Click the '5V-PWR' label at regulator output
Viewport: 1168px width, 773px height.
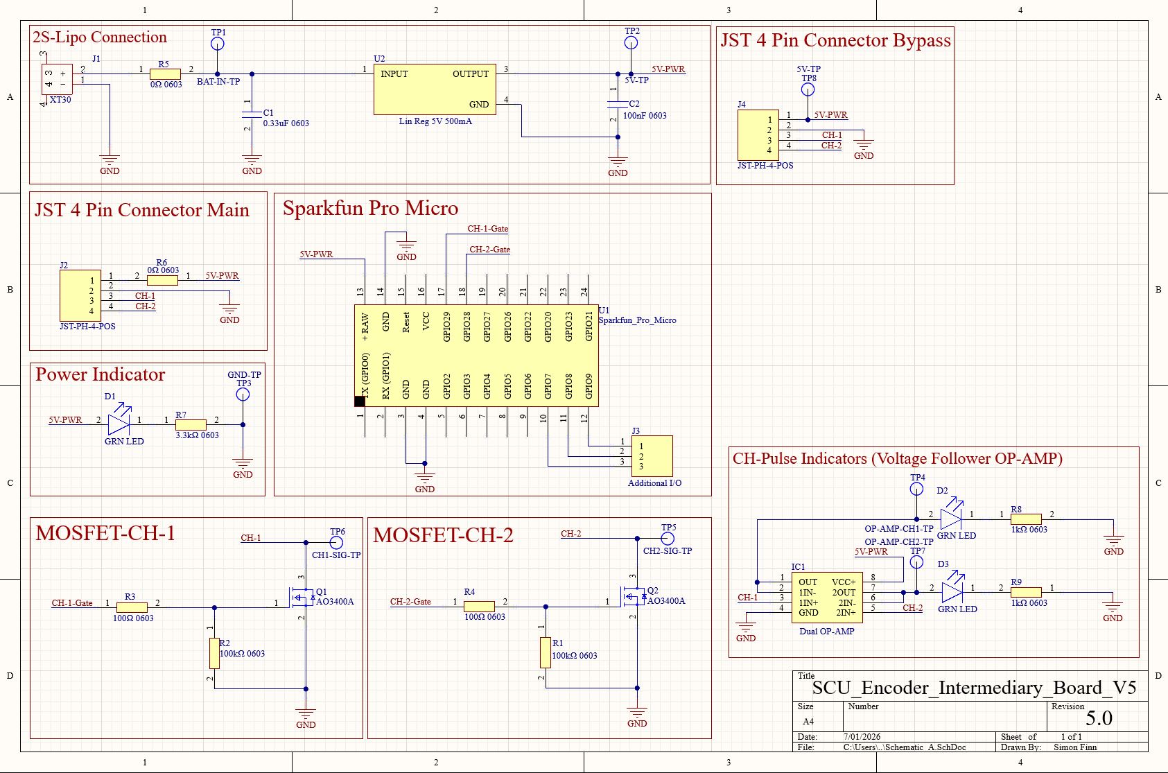point(668,69)
